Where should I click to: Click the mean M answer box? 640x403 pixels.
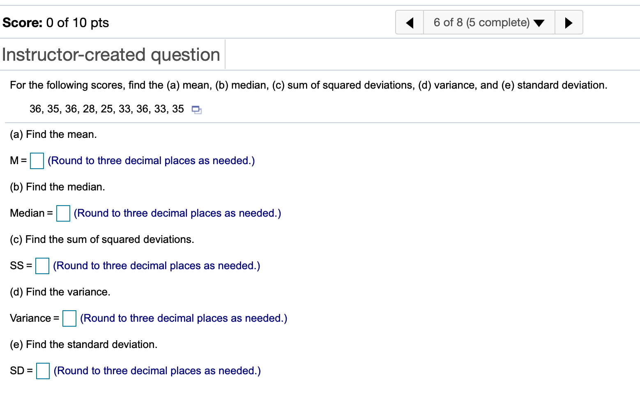[37, 161]
